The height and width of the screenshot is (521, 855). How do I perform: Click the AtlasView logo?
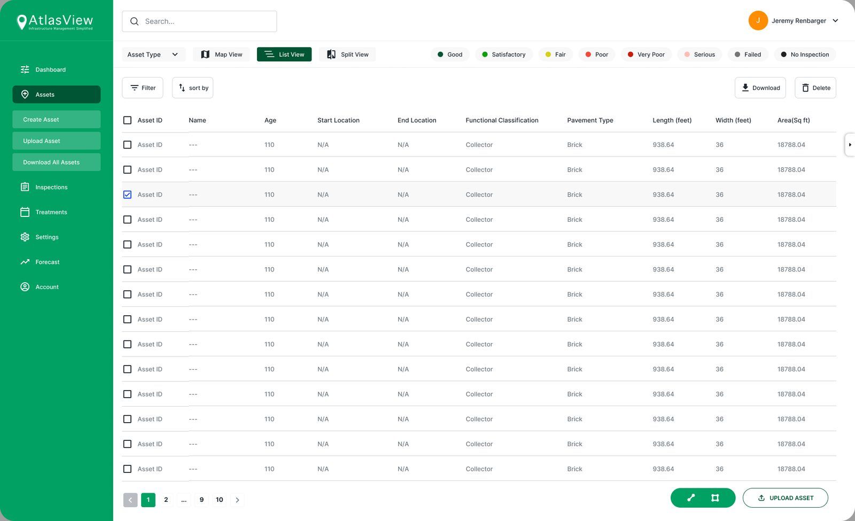pyautogui.click(x=55, y=22)
